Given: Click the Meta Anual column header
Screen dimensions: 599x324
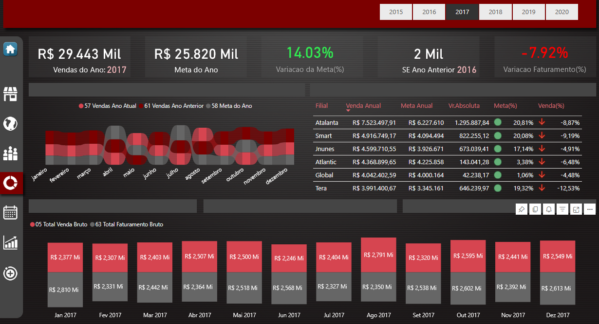Looking at the screenshot, I should [x=416, y=106].
